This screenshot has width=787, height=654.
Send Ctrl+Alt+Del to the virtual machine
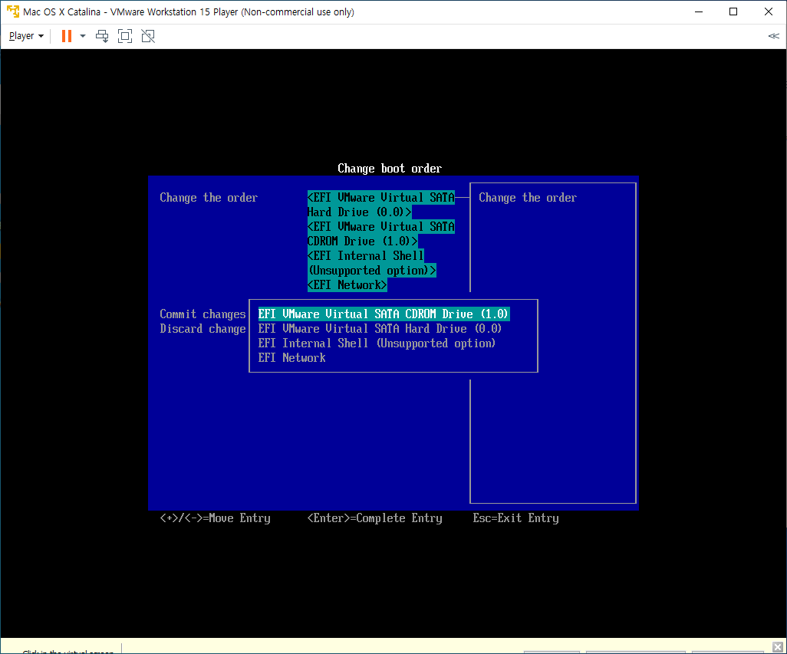click(102, 36)
